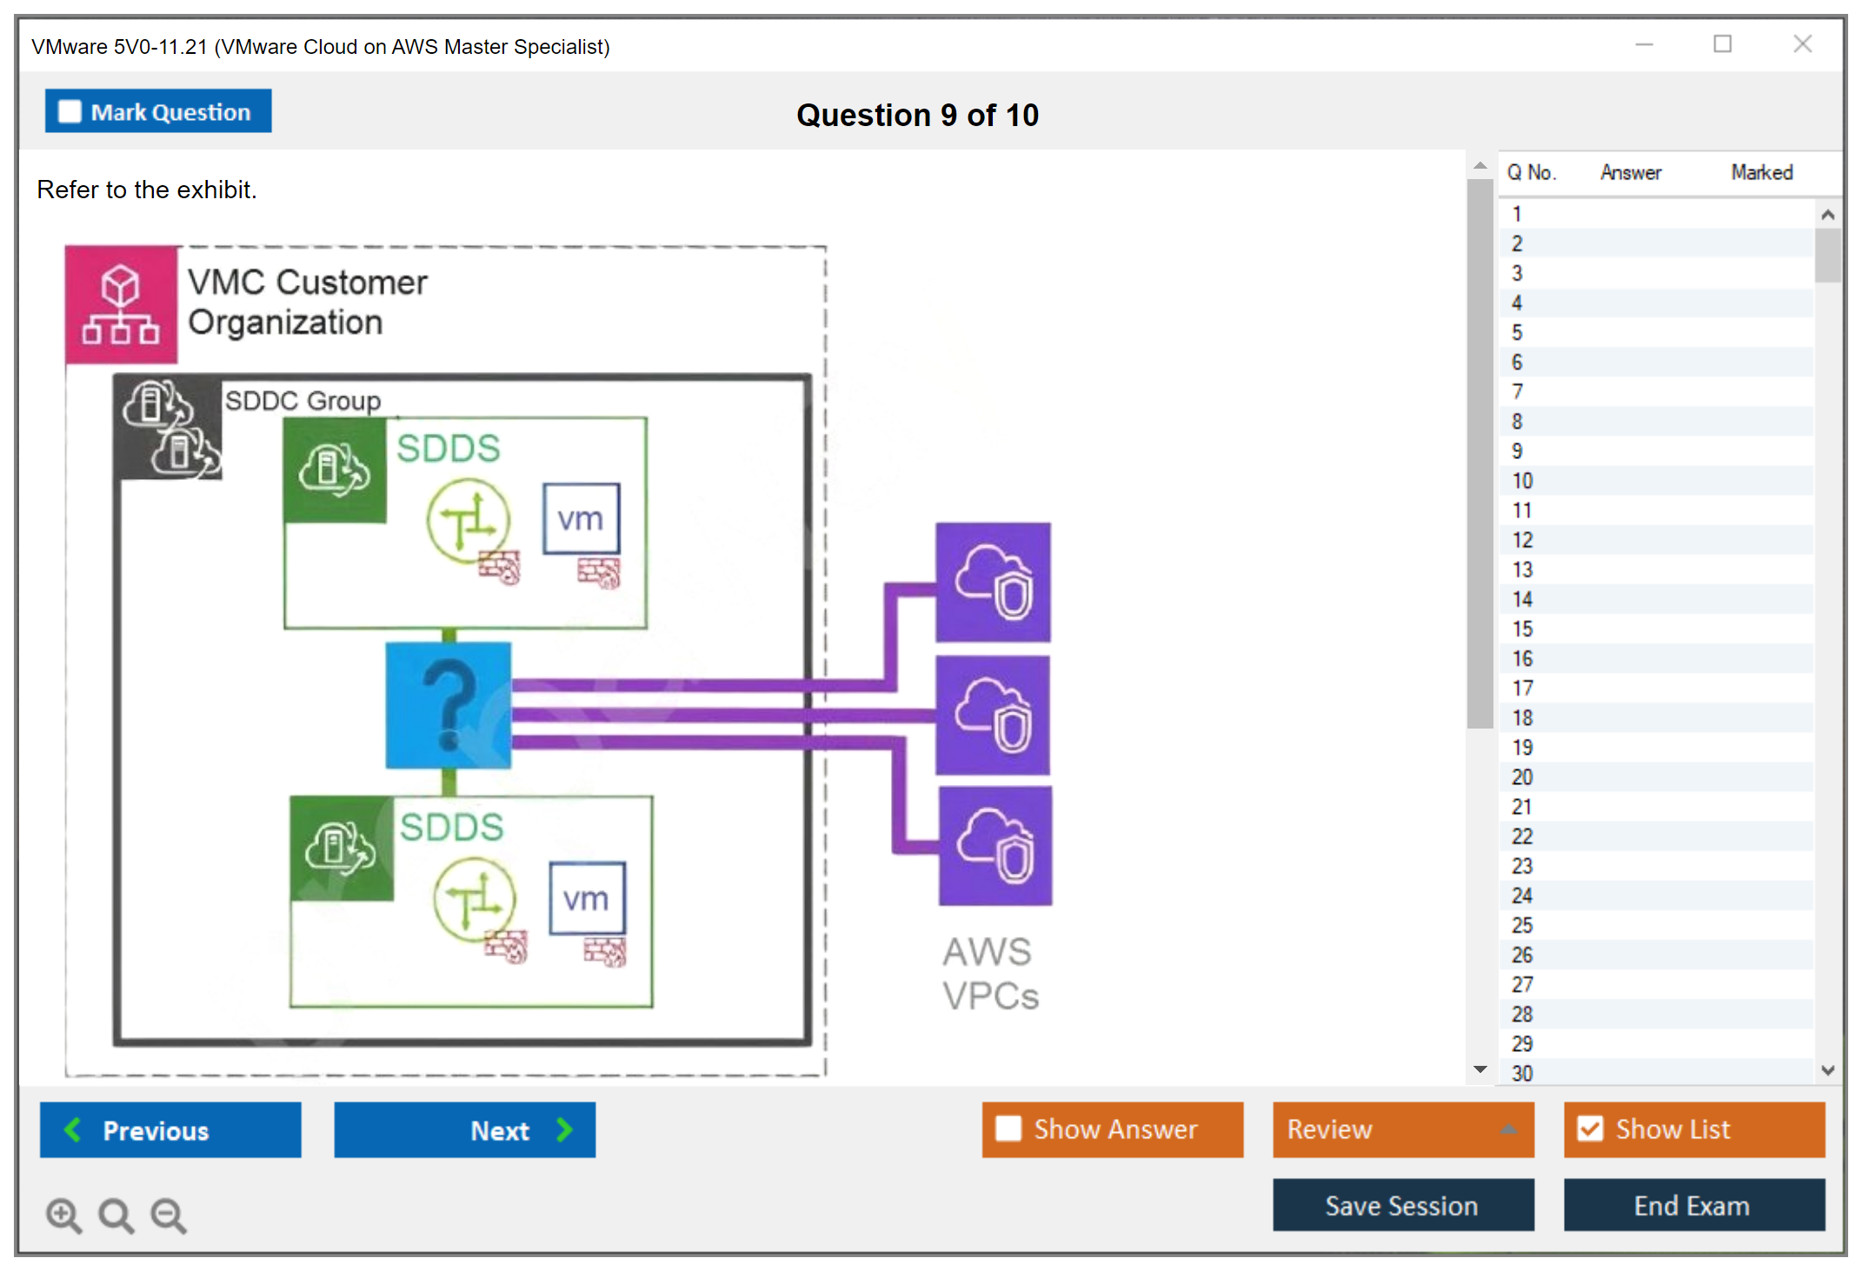The width and height of the screenshot is (1869, 1278).
Task: Click the zoom out magnifier icon
Action: (x=168, y=1214)
